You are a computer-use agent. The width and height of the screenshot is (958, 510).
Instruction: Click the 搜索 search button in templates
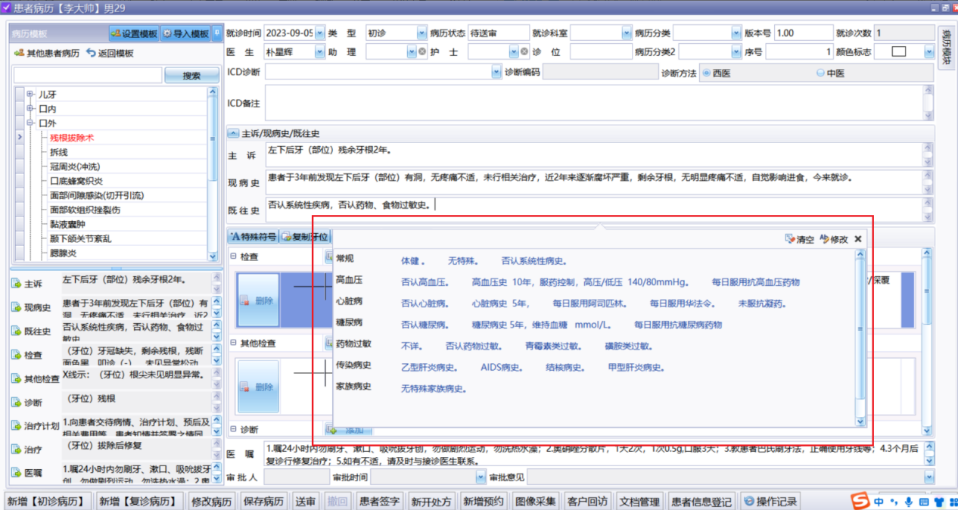[x=191, y=76]
